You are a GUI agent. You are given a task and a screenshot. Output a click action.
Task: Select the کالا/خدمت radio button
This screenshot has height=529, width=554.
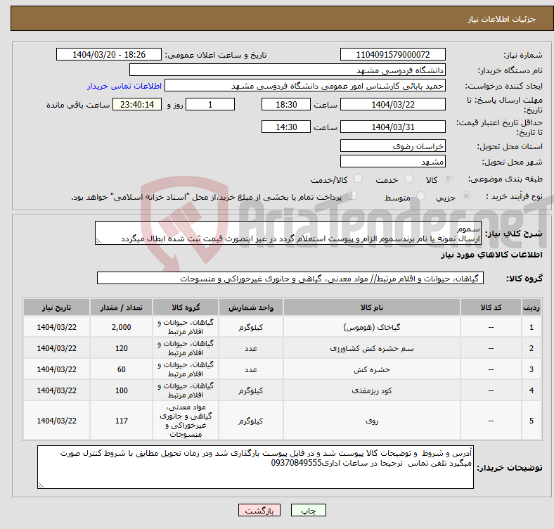[359, 179]
